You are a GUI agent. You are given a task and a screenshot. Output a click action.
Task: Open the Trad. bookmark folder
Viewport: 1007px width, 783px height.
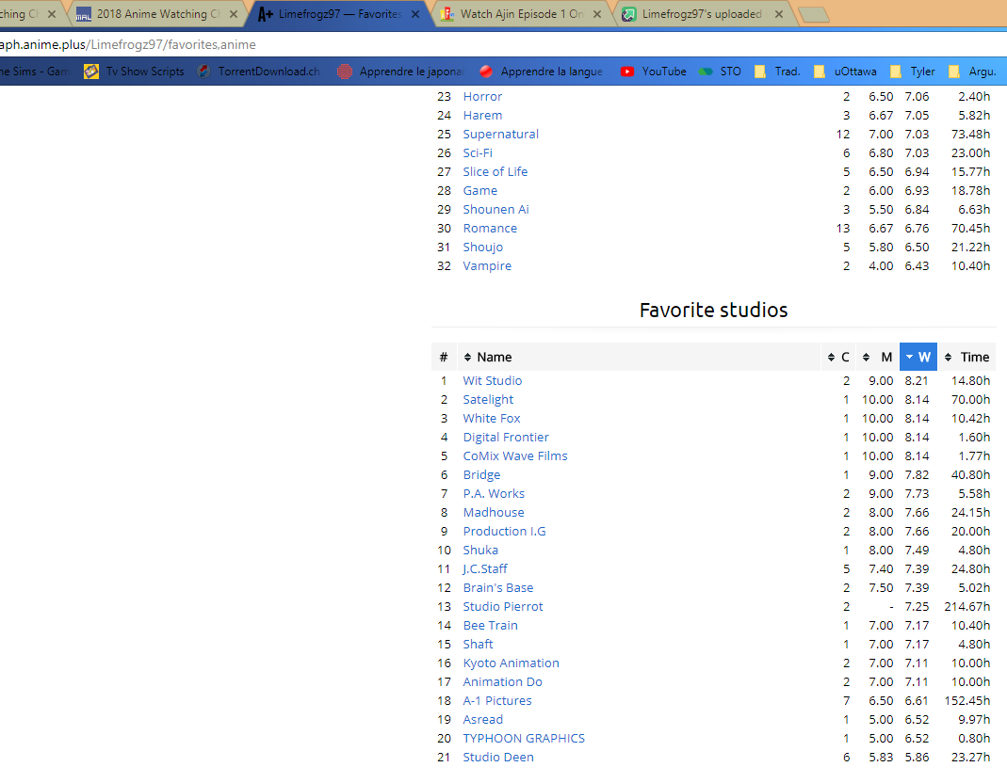coord(778,72)
